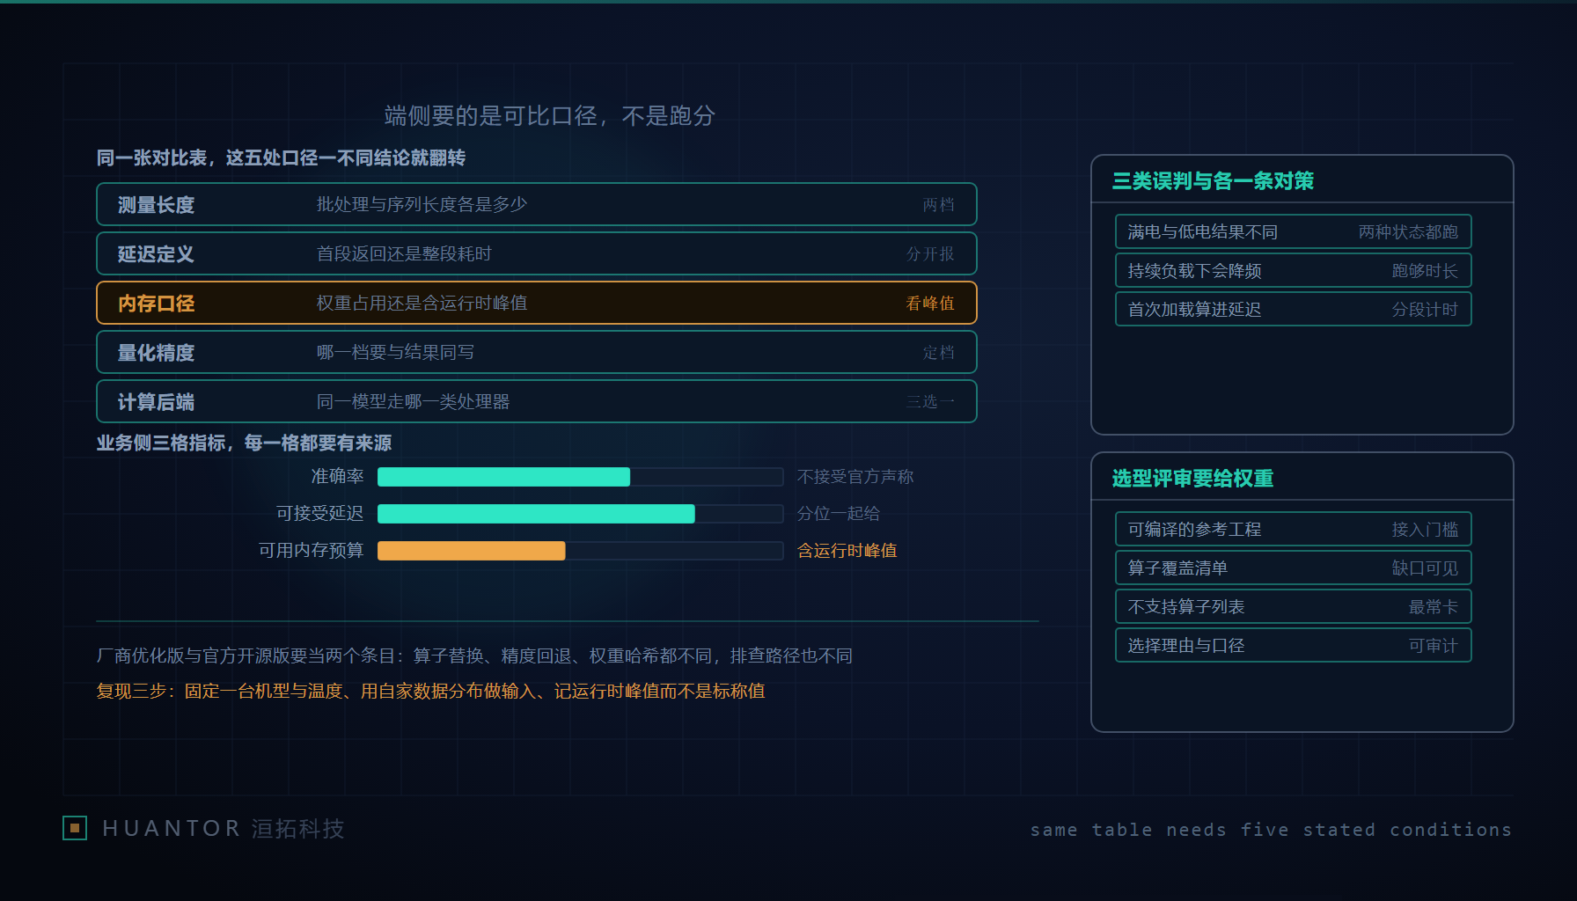Select the 计算后端 row

pos(537,401)
